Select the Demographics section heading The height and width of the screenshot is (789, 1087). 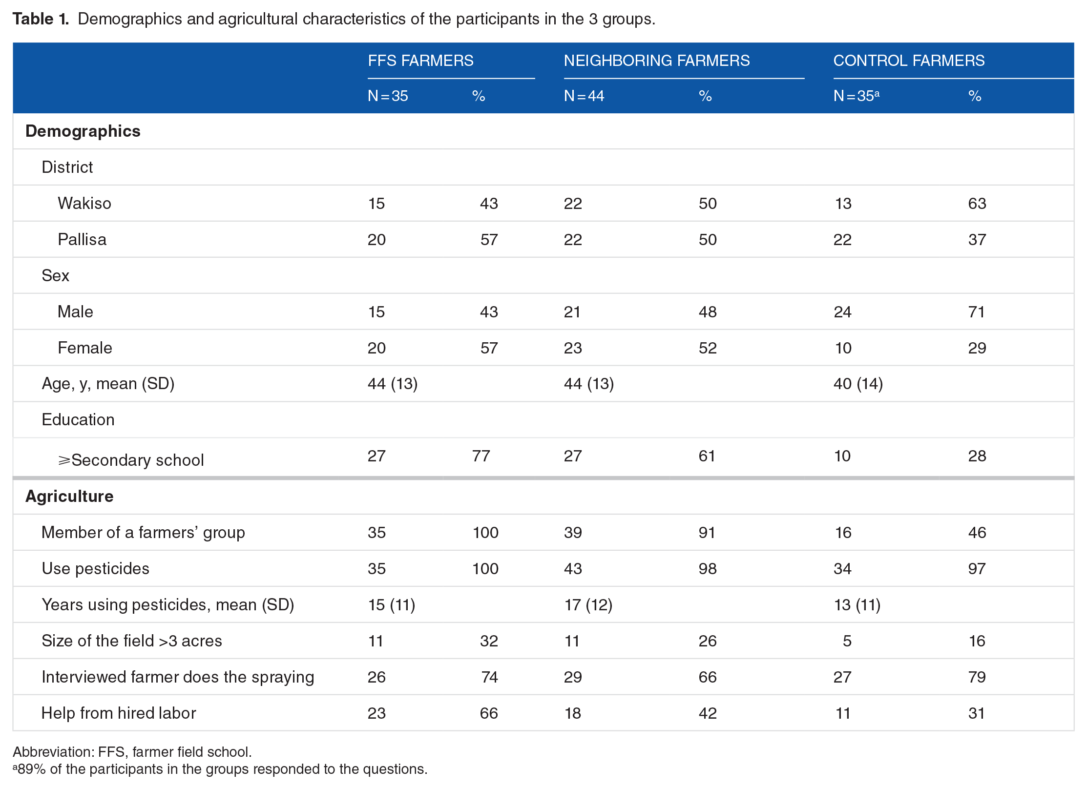click(83, 131)
